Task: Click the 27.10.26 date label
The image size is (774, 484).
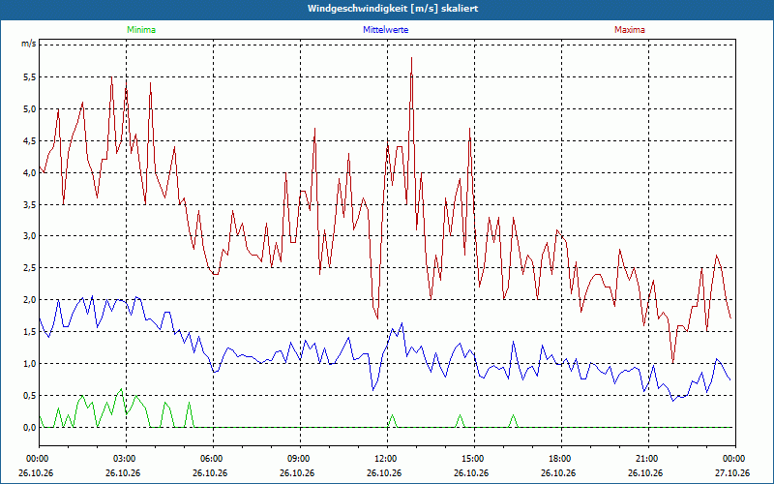Action: click(732, 473)
